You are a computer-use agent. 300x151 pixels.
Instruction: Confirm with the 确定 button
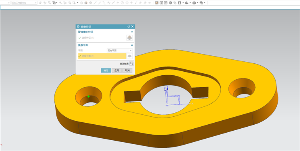click(x=106, y=71)
